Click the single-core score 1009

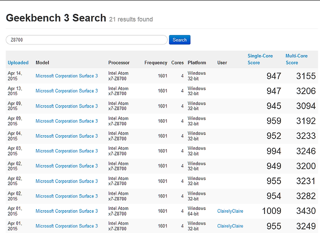[272, 211]
